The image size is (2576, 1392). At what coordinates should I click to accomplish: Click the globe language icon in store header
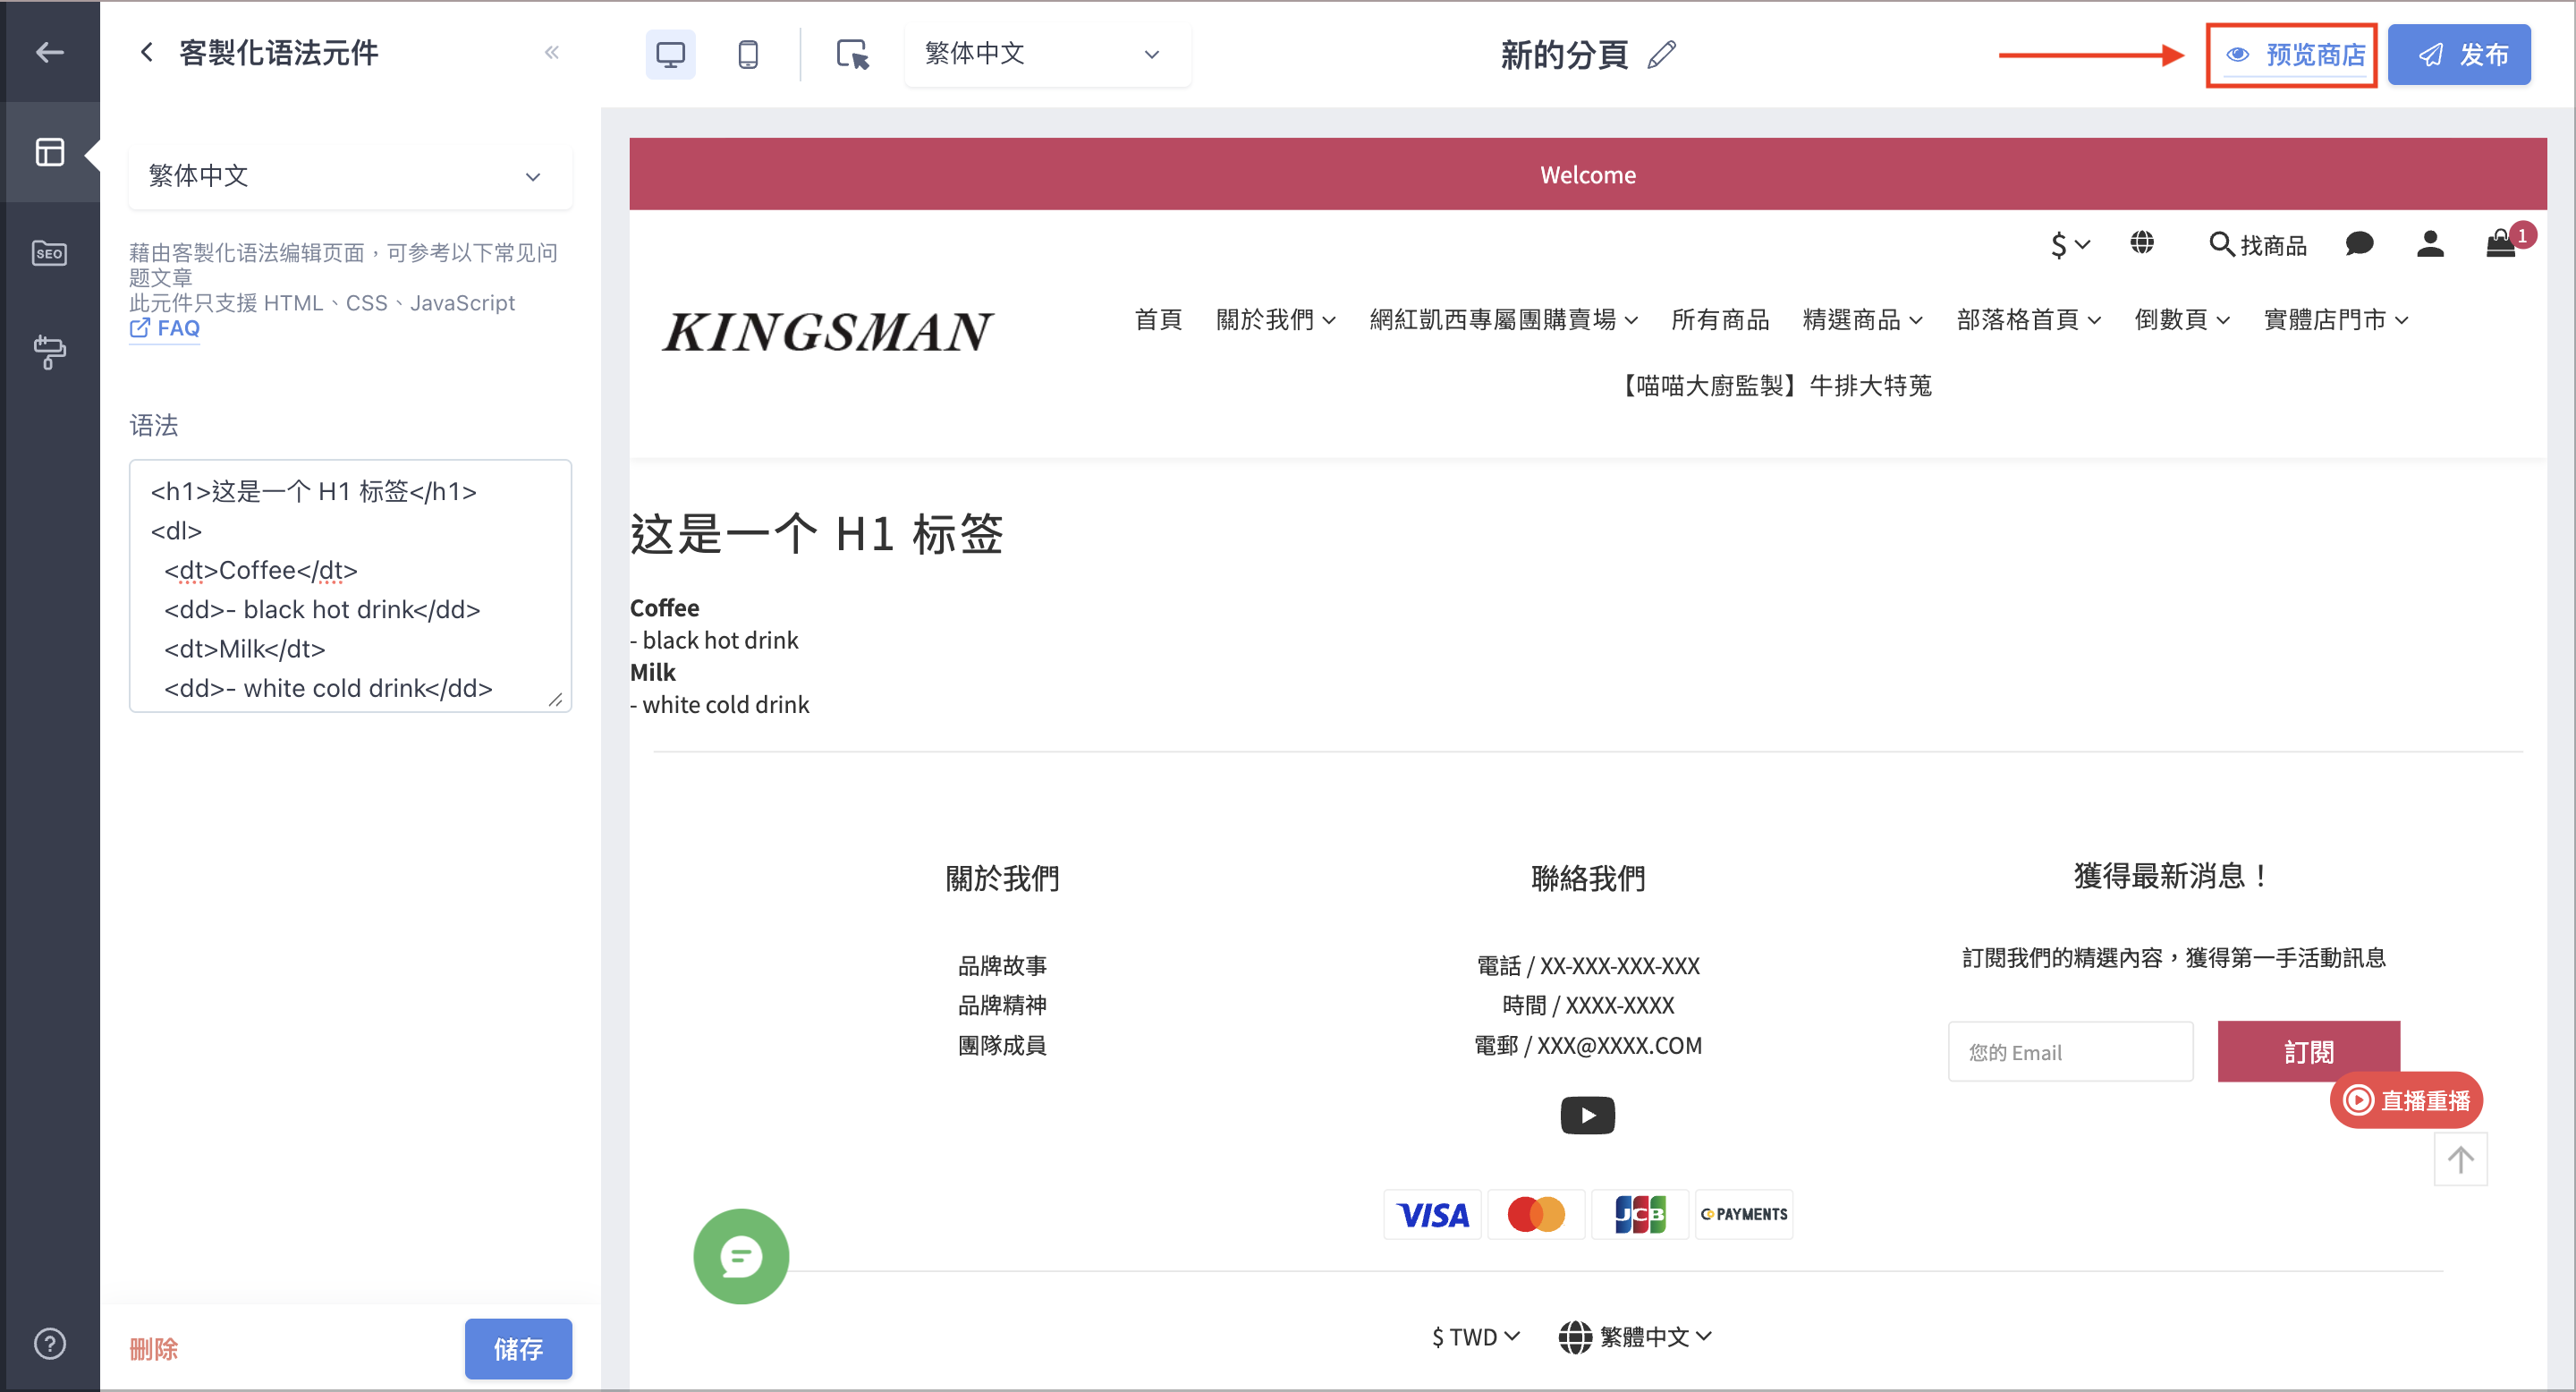(x=2142, y=243)
